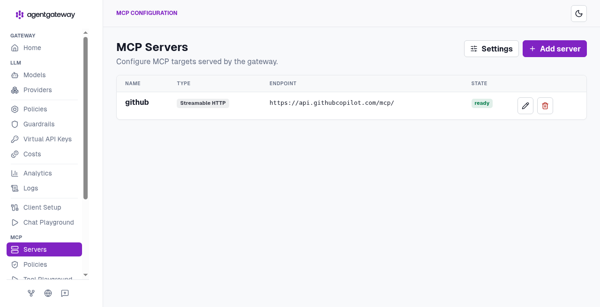Click the network graph icon in the sidebar footer
Viewport: 600px width, 307px height.
click(31, 293)
